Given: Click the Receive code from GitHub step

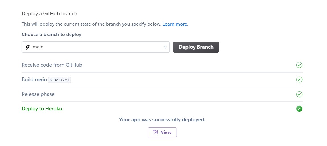Looking at the screenshot, I should tap(52, 65).
